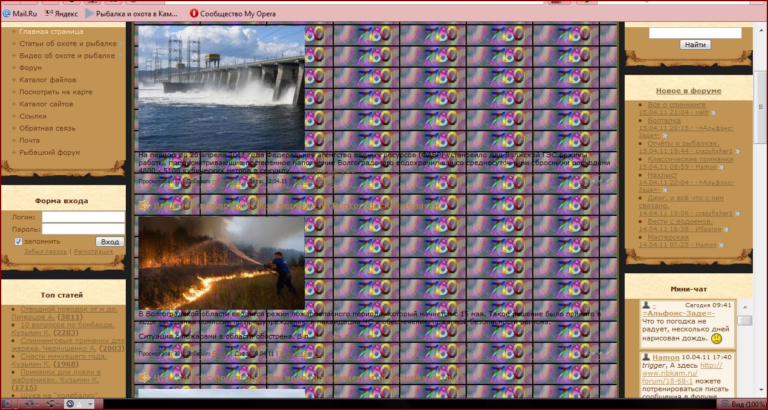The height and width of the screenshot is (410, 768).
Task: Open the 'Рыбалка и охота в Кам...' bookmark
Action: [132, 13]
